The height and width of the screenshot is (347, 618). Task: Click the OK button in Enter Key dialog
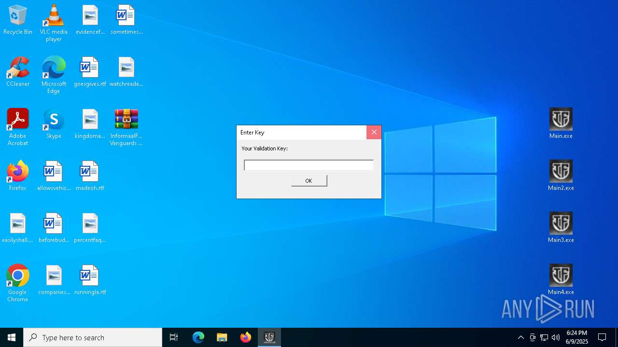point(309,181)
